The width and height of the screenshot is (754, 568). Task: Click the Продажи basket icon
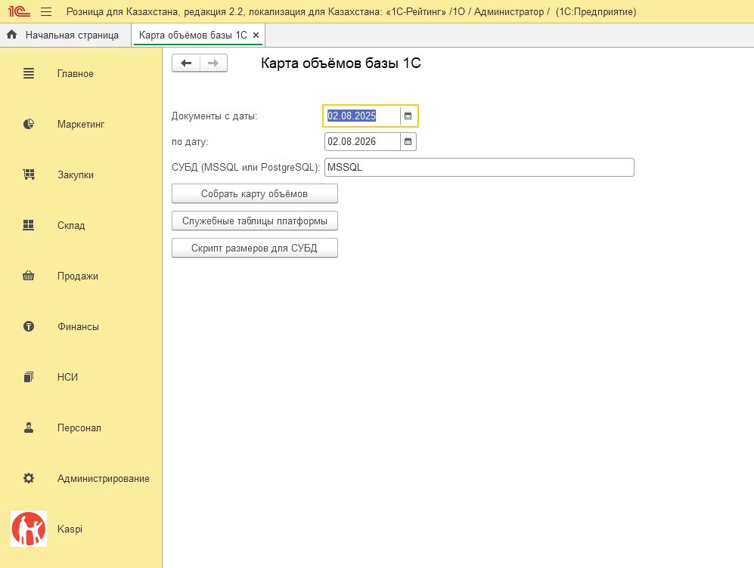click(x=29, y=276)
